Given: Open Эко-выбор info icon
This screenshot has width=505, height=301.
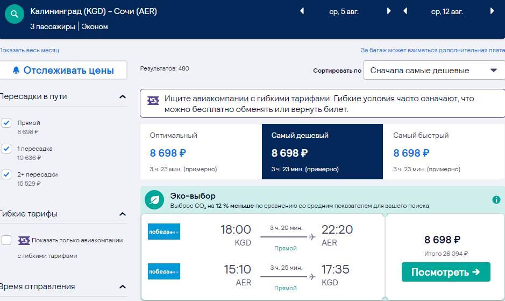Looking at the screenshot, I should coord(496,200).
